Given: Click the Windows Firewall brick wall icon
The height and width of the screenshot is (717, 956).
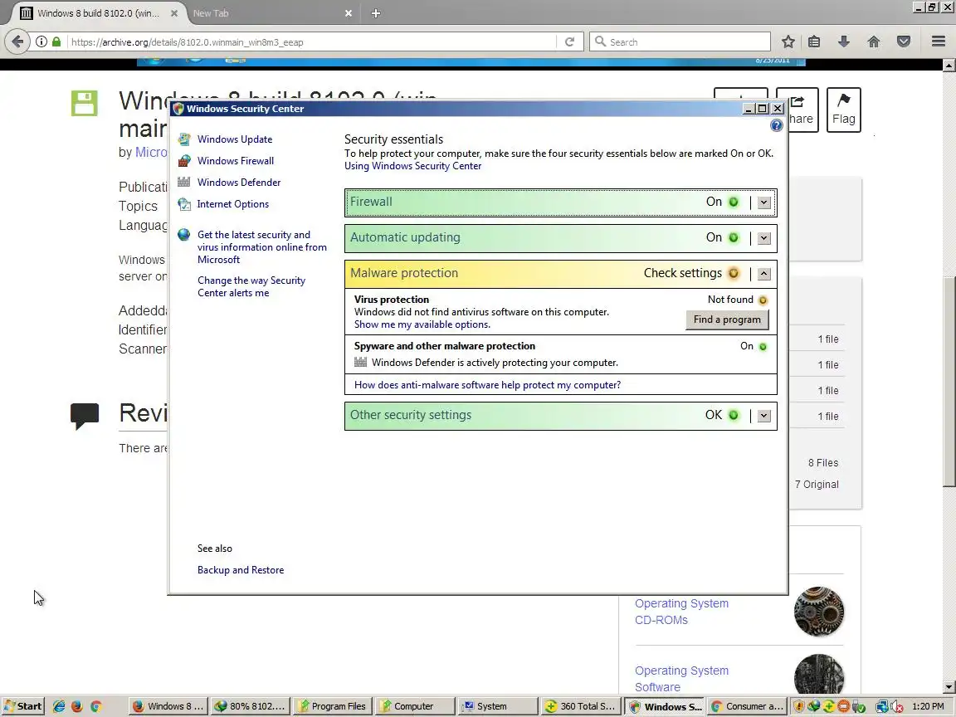Looking at the screenshot, I should (x=184, y=161).
